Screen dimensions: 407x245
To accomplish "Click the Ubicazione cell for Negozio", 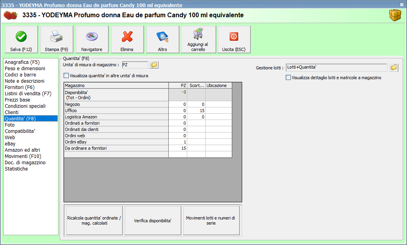I will point(219,104).
